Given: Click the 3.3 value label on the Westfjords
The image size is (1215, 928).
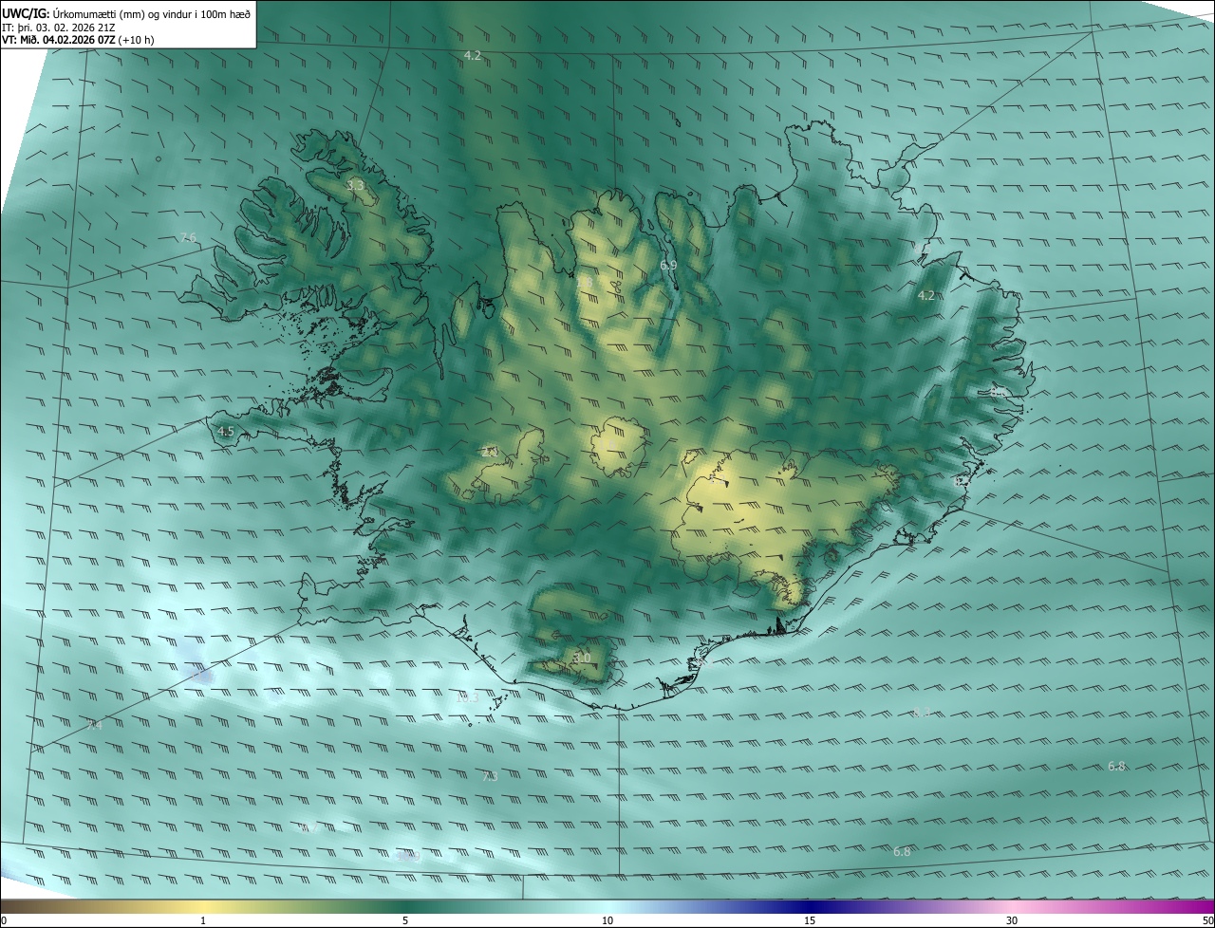Looking at the screenshot, I should 355,185.
